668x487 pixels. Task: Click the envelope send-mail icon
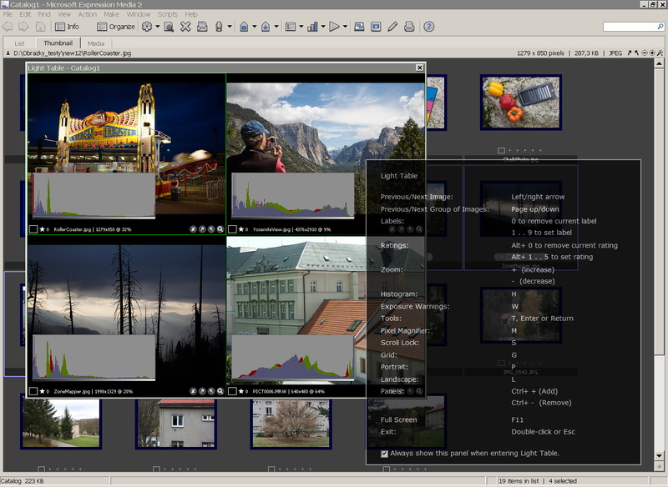[202, 27]
